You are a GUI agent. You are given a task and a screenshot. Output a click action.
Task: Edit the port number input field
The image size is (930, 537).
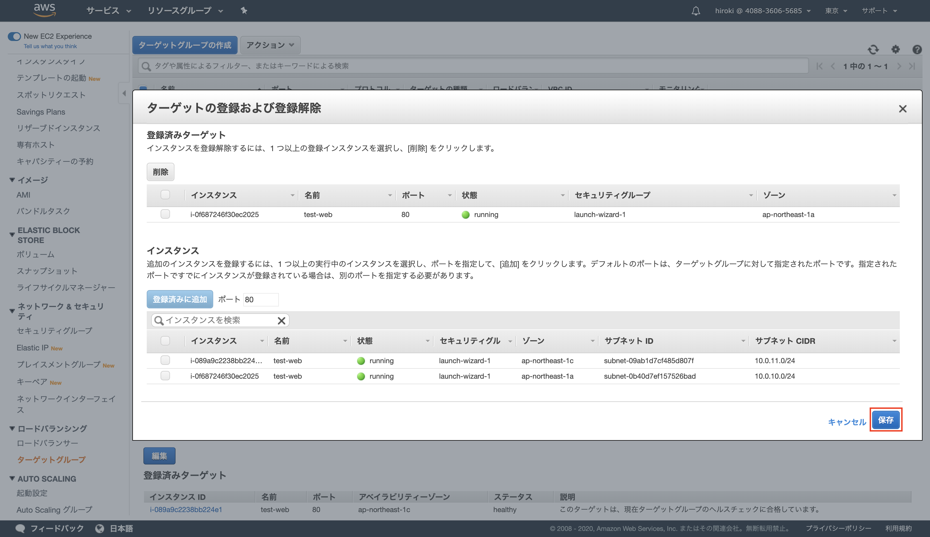tap(261, 300)
